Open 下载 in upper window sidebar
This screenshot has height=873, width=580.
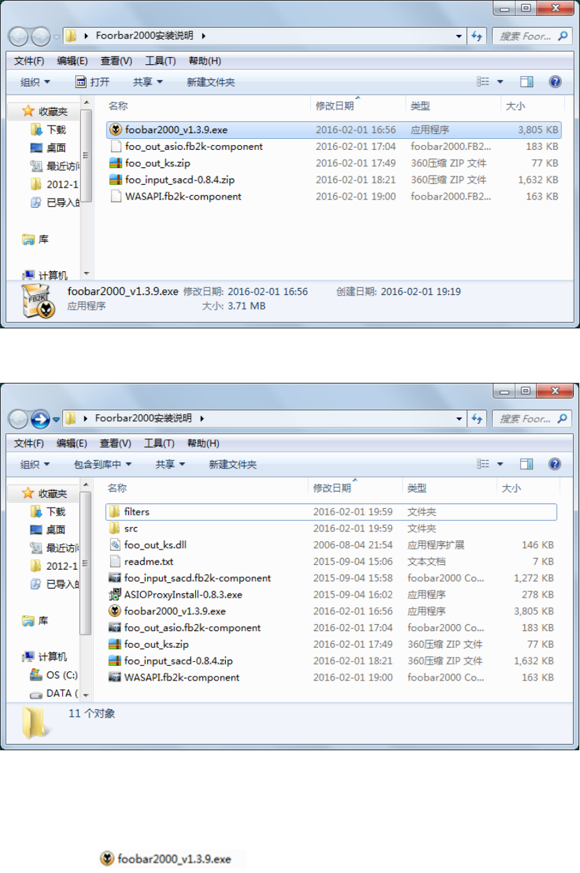point(56,130)
